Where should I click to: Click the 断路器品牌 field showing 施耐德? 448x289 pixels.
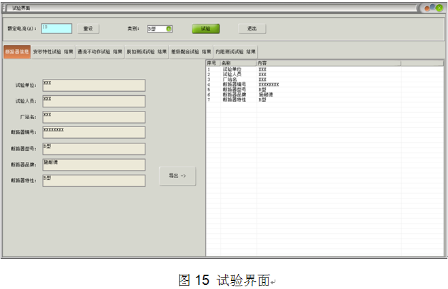click(94, 165)
